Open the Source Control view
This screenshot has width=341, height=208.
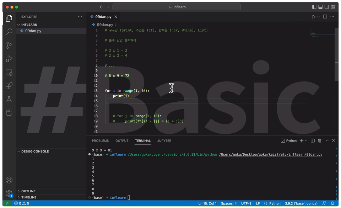[x=9, y=45]
